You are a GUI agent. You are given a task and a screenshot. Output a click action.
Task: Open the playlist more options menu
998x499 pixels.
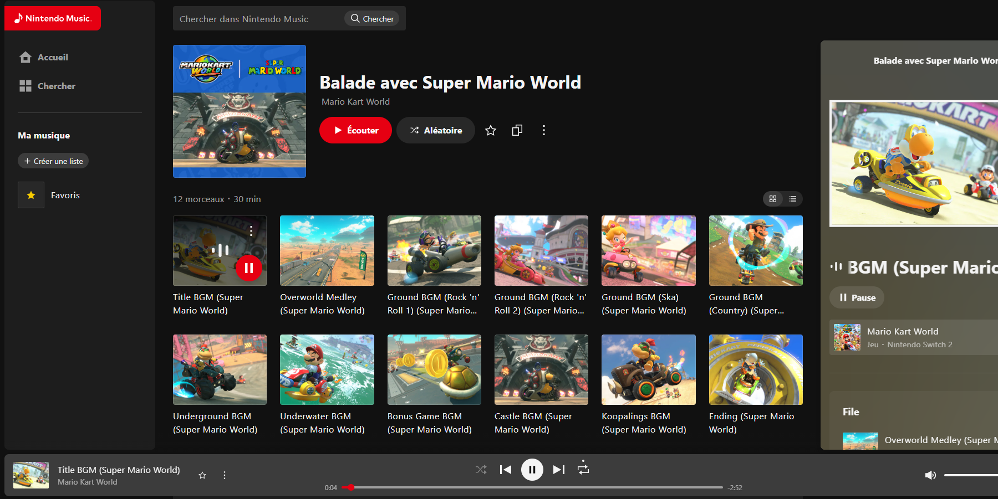(544, 130)
